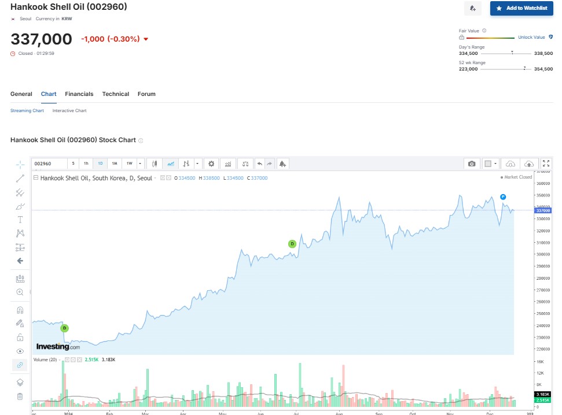Undo the last chart action
This screenshot has width=562, height=415.
tap(260, 164)
